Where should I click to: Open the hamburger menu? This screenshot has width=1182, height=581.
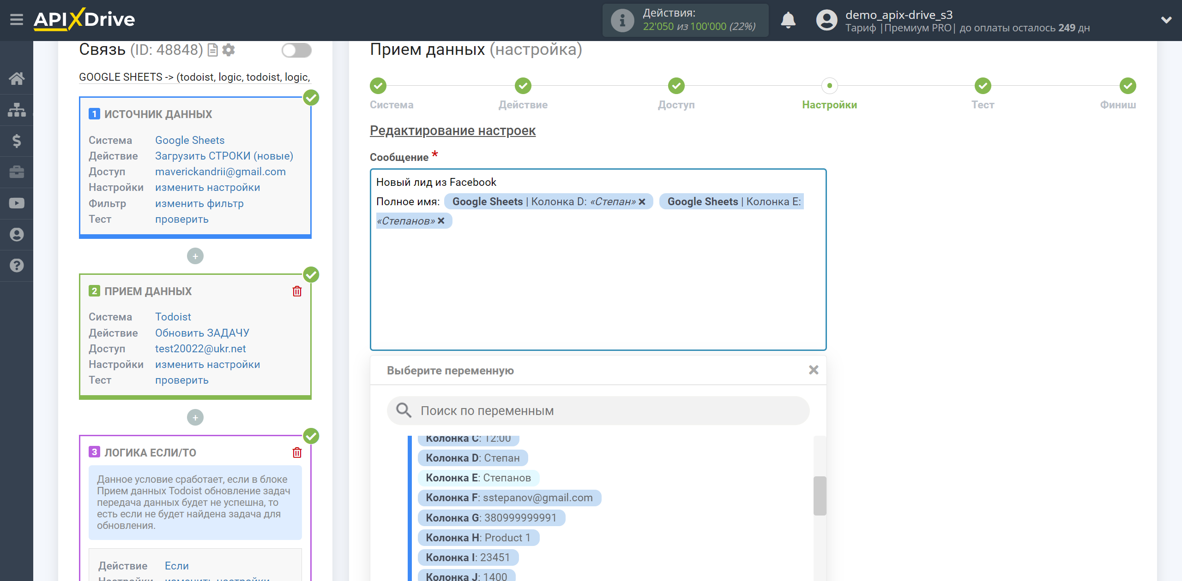(17, 20)
